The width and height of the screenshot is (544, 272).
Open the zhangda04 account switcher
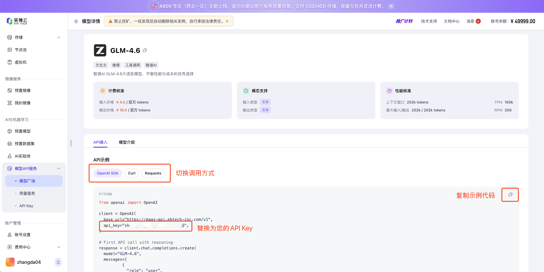(58, 262)
